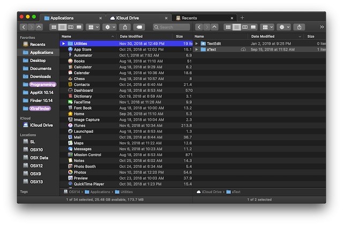Screen dimensions: 343x226
Task: Download aText from iCloud
Action: [243, 50]
